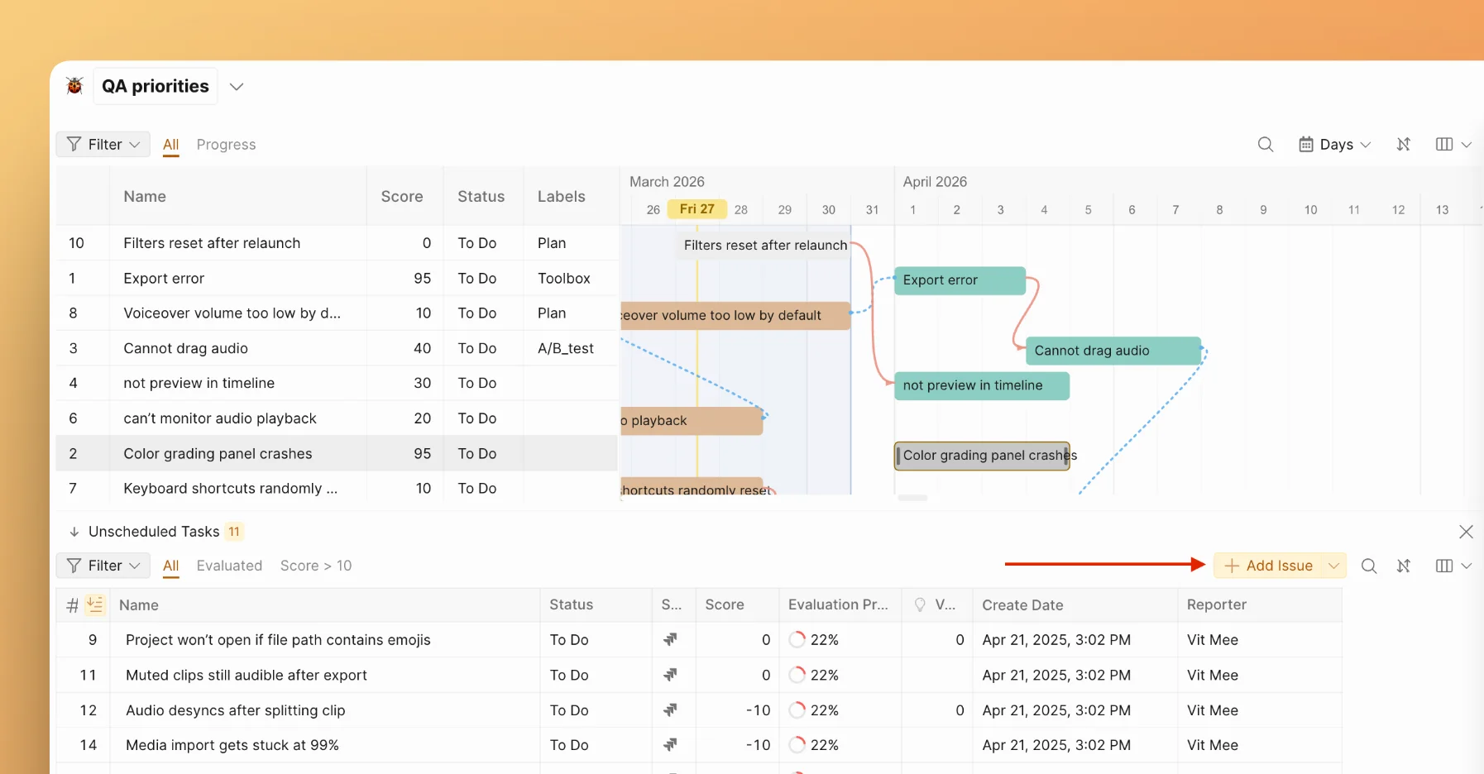The image size is (1484, 774).
Task: Close the Unscheduled Tasks panel
Action: tap(1465, 532)
